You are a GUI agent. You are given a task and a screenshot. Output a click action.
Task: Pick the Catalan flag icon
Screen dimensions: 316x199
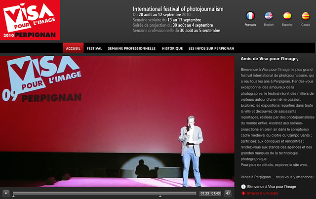pyautogui.click(x=306, y=16)
